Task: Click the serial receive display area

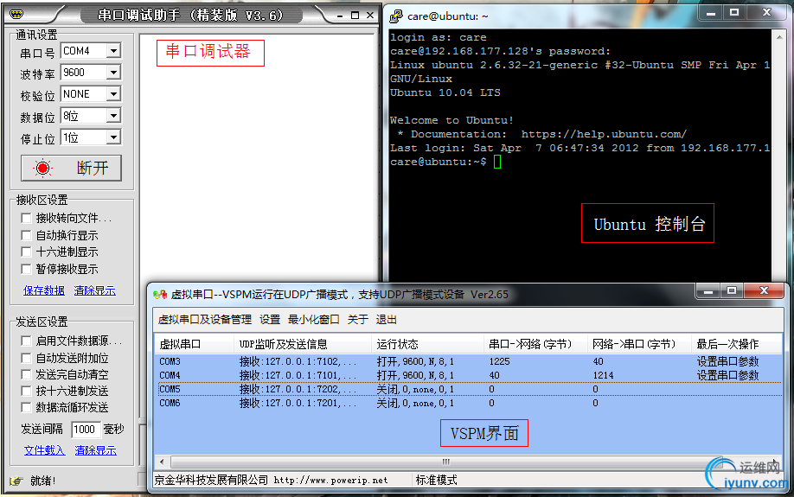Action: (x=259, y=157)
